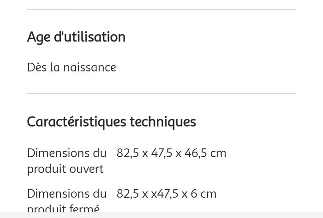This screenshot has height=218, width=323.
Task: Click the word "Caractéristiques" in the heading
Action: 77,122
